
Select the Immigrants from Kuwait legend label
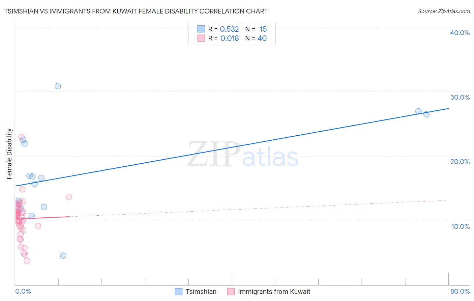tap(274, 292)
